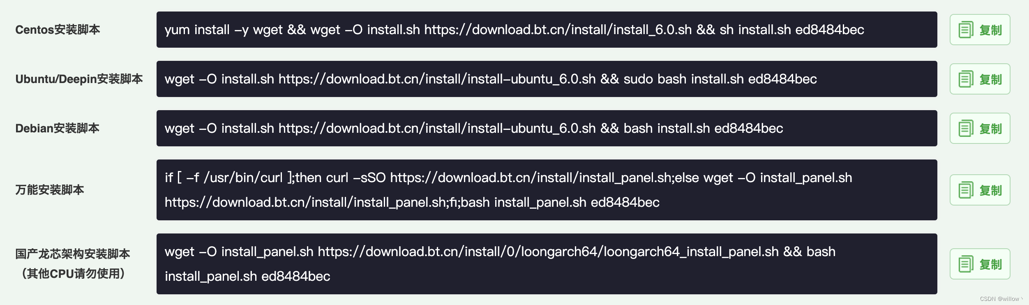
Task: Click the copy icon for the Debian script
Action: 966,128
